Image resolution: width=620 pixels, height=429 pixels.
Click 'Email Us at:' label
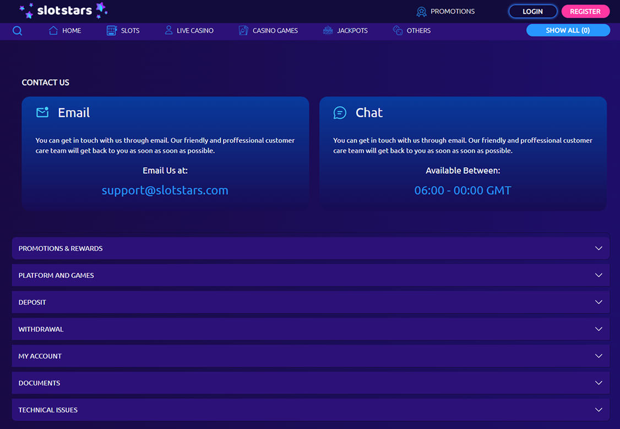pyautogui.click(x=165, y=170)
